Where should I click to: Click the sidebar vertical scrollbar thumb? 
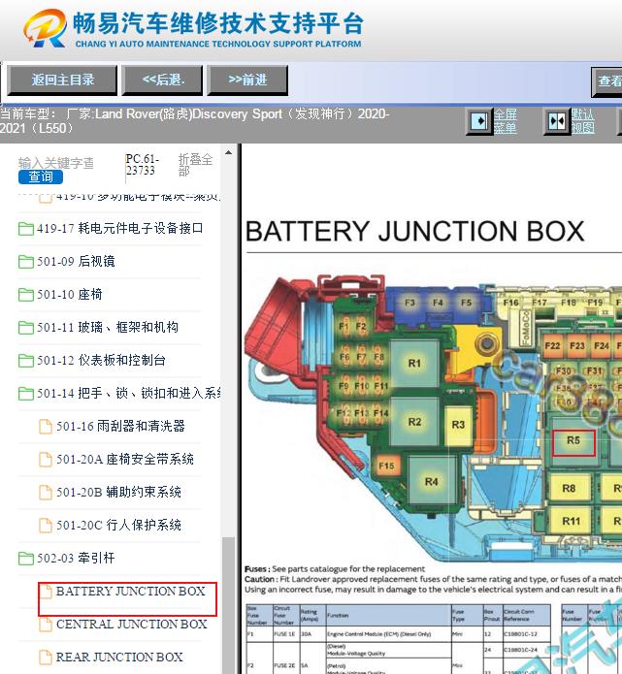228,605
